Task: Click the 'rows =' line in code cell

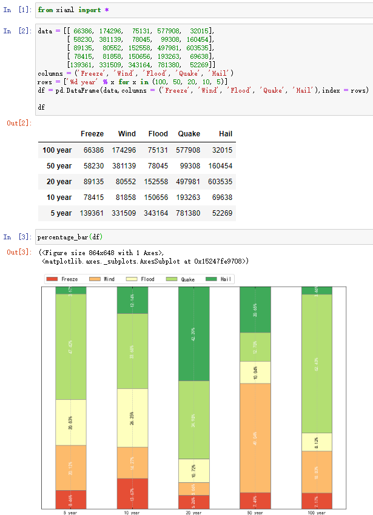Action: [133, 82]
